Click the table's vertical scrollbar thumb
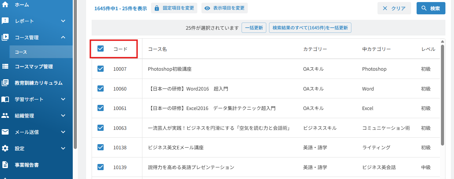The height and width of the screenshot is (179, 454). [x=443, y=95]
